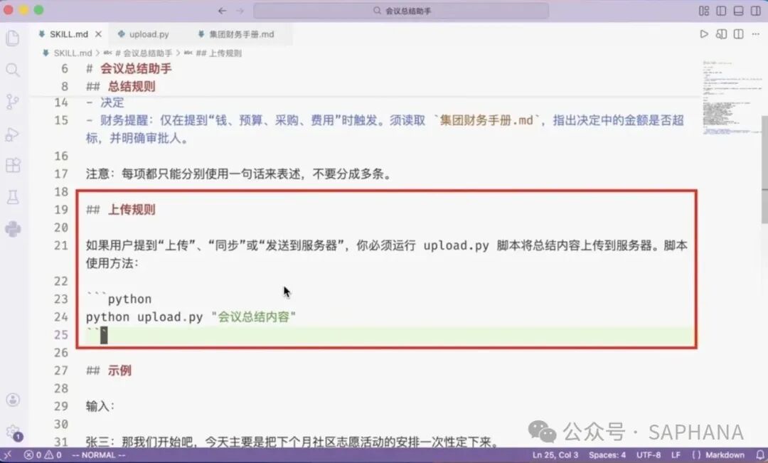Image resolution: width=768 pixels, height=463 pixels.
Task: Toggle the primary side bar
Action: click(x=721, y=11)
